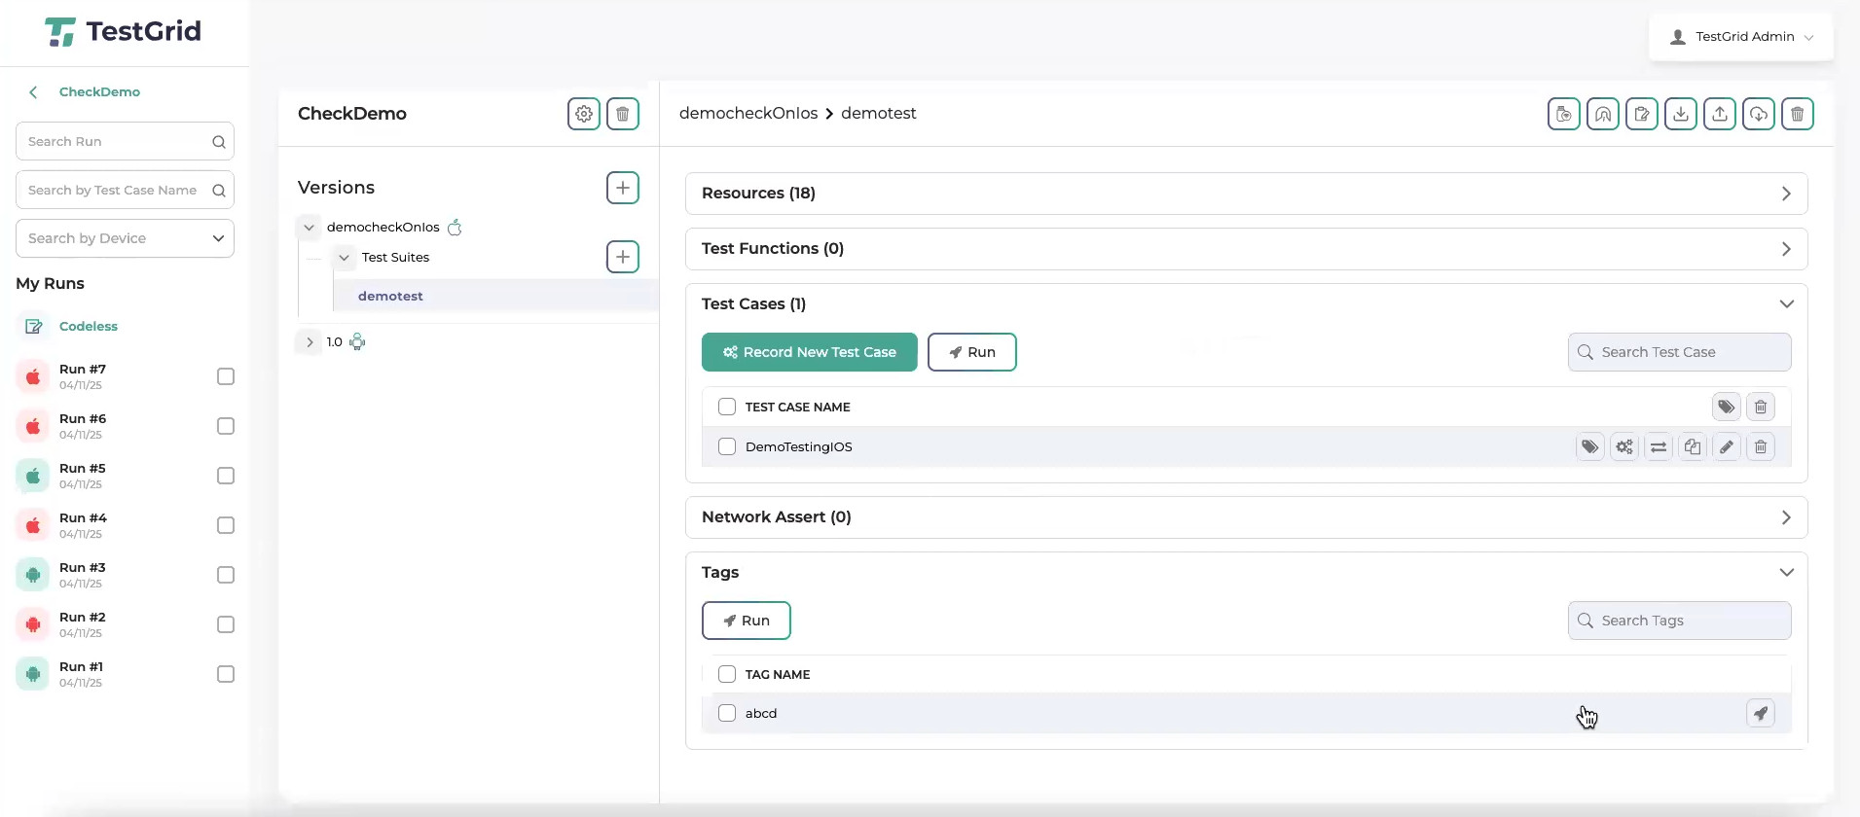
Task: Check the DemoTestingIOS checkbox
Action: click(727, 446)
